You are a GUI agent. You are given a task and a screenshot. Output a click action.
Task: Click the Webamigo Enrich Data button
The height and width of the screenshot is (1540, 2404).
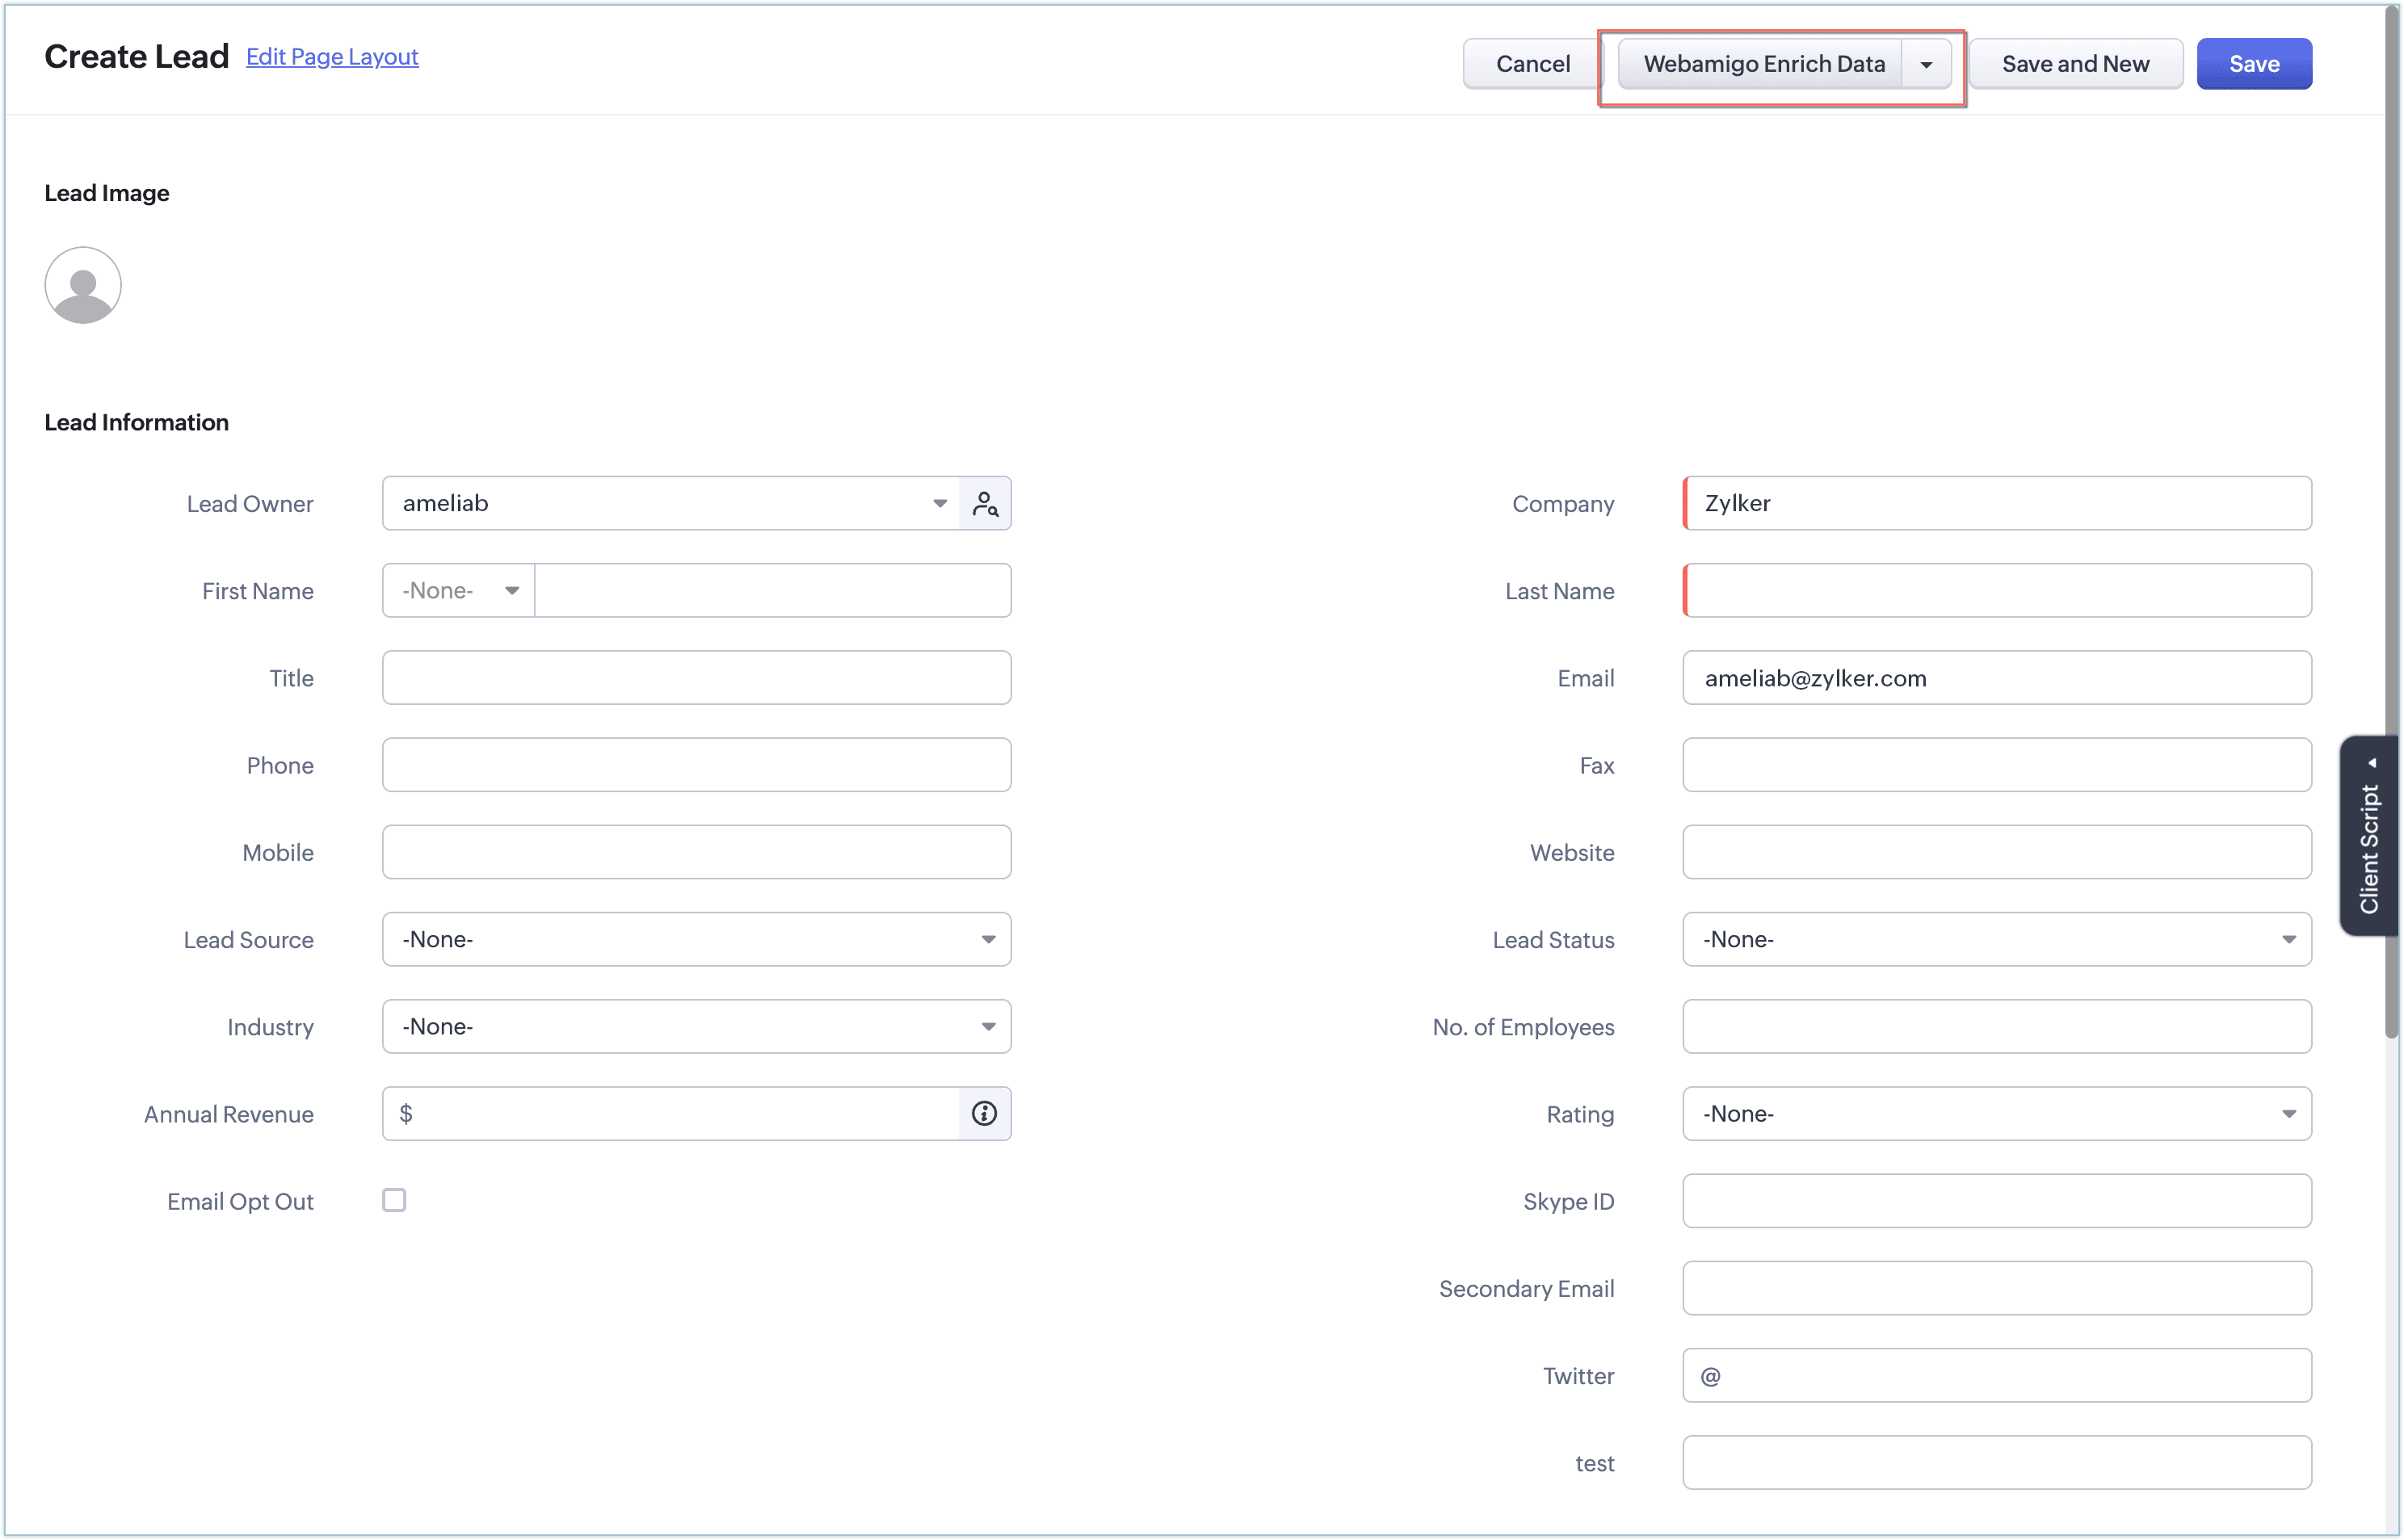1763,64
